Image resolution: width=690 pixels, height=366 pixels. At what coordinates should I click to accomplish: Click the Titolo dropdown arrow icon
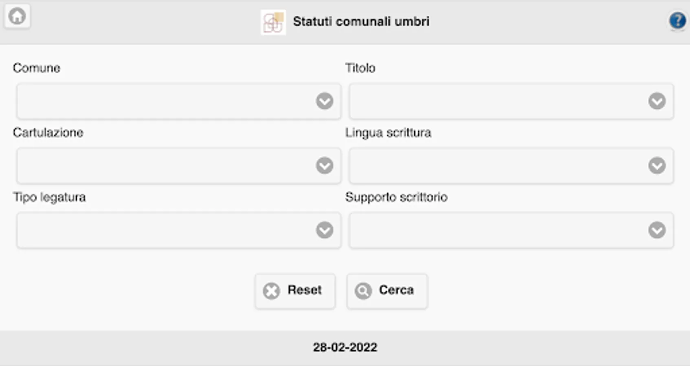pos(657,101)
